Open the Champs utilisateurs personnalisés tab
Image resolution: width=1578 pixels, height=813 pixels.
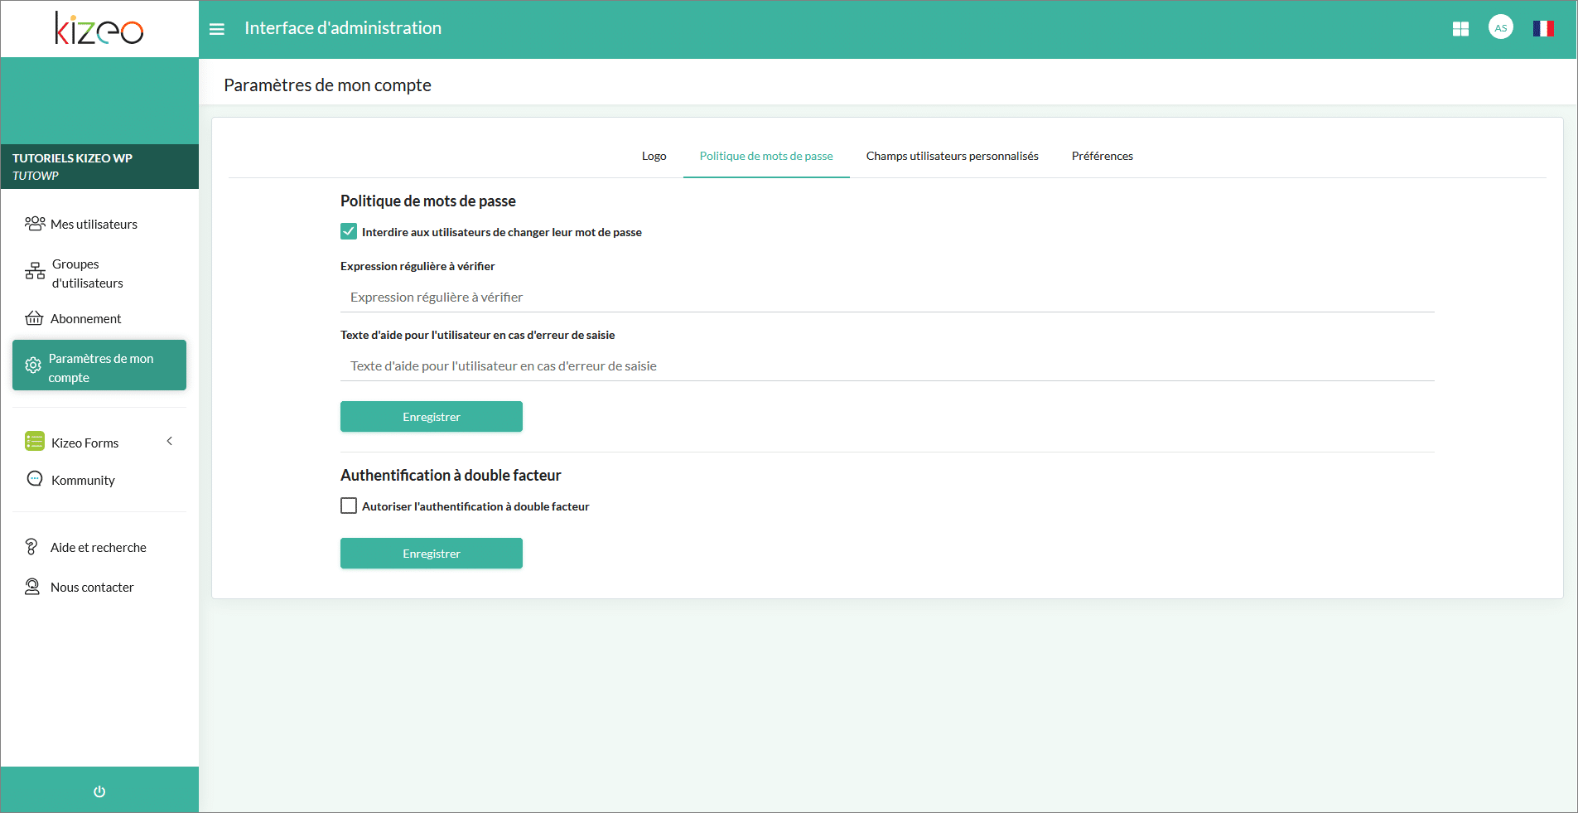point(952,156)
